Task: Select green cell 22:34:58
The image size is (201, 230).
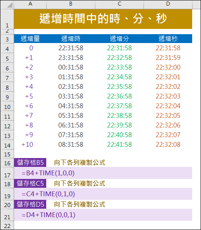Action: click(119, 77)
